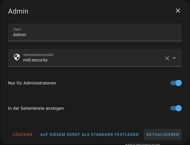Toggle Nur für Administratoren switch
190x145 pixels.
tap(176, 83)
